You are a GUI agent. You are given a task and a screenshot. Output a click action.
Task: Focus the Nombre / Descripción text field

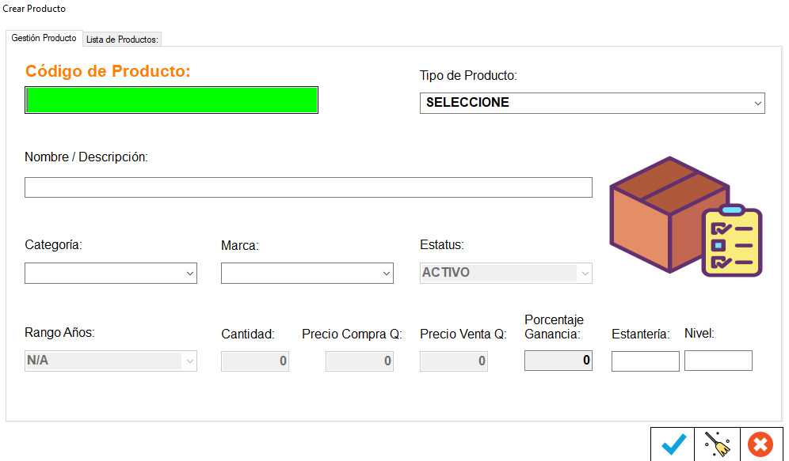308,187
